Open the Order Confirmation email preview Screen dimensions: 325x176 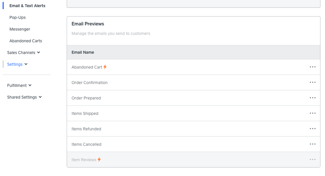tap(89, 82)
